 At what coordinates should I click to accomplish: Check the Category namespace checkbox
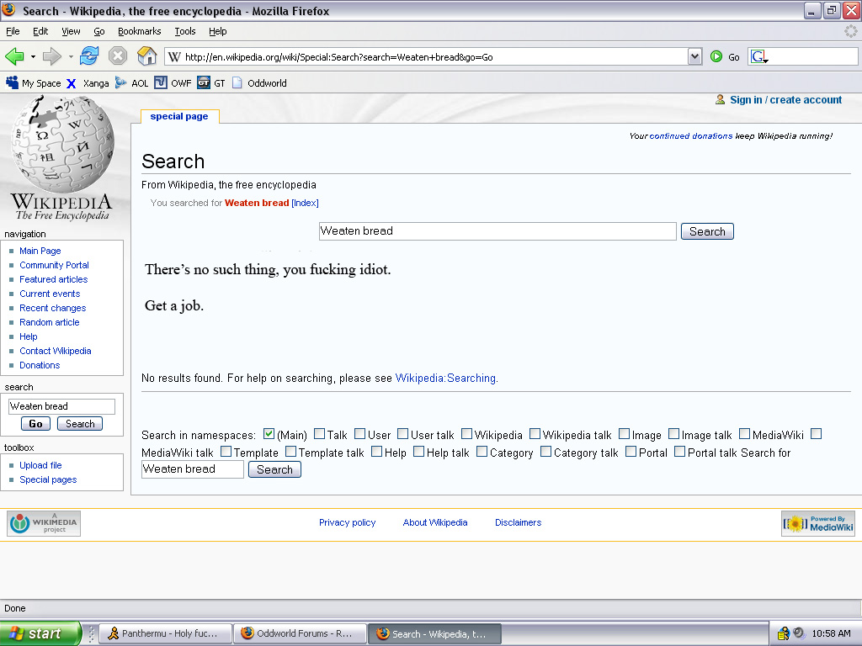(482, 452)
